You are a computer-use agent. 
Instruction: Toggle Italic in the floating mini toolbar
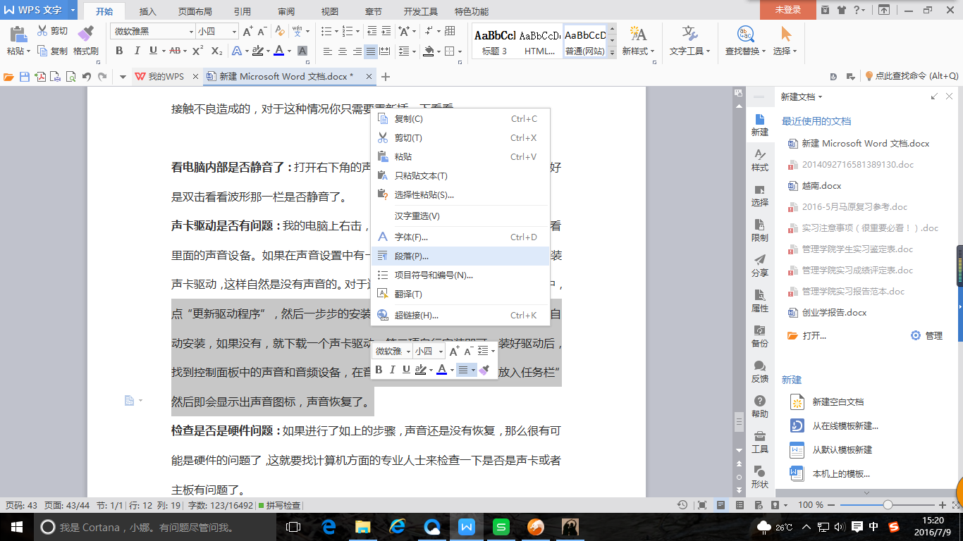393,370
